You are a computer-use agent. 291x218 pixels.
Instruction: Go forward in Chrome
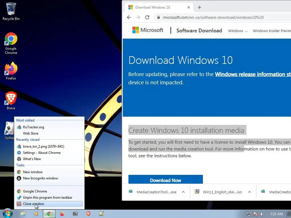(138, 17)
